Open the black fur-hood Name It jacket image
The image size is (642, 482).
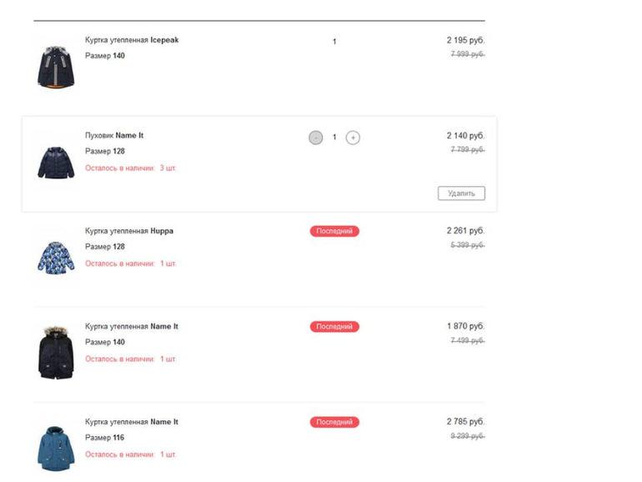pyautogui.click(x=56, y=353)
